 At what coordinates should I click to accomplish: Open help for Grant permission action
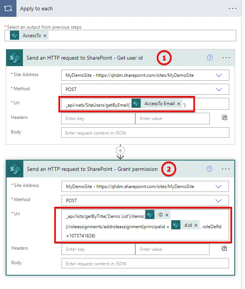coord(209,169)
